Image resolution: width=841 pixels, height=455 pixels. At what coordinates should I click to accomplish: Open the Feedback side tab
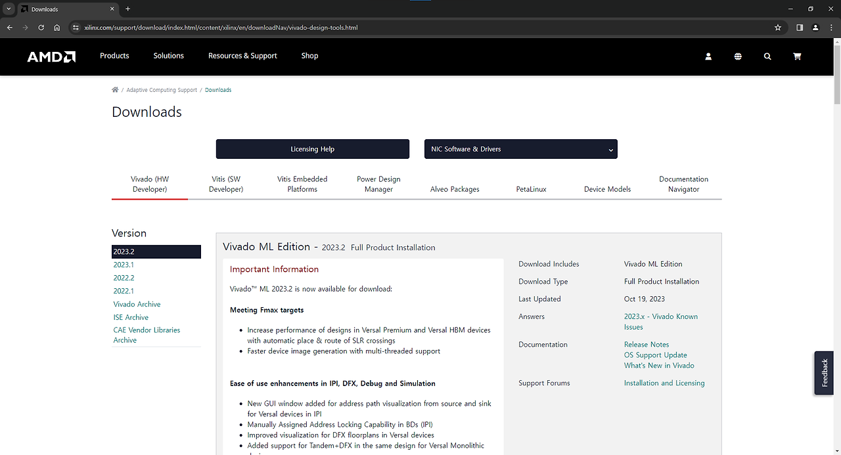click(824, 373)
